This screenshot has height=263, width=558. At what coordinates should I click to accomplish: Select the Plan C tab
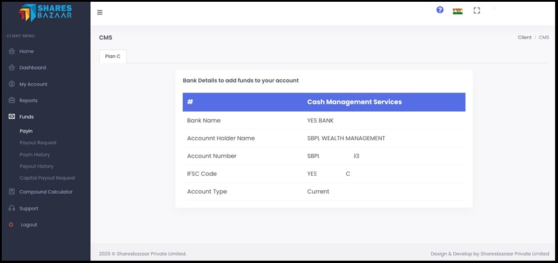point(112,56)
